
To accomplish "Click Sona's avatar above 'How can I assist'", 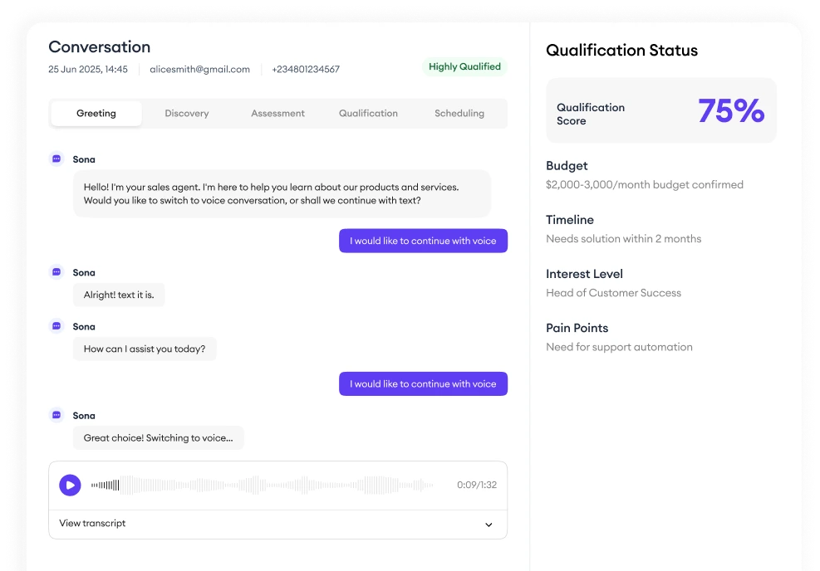I will click(56, 326).
